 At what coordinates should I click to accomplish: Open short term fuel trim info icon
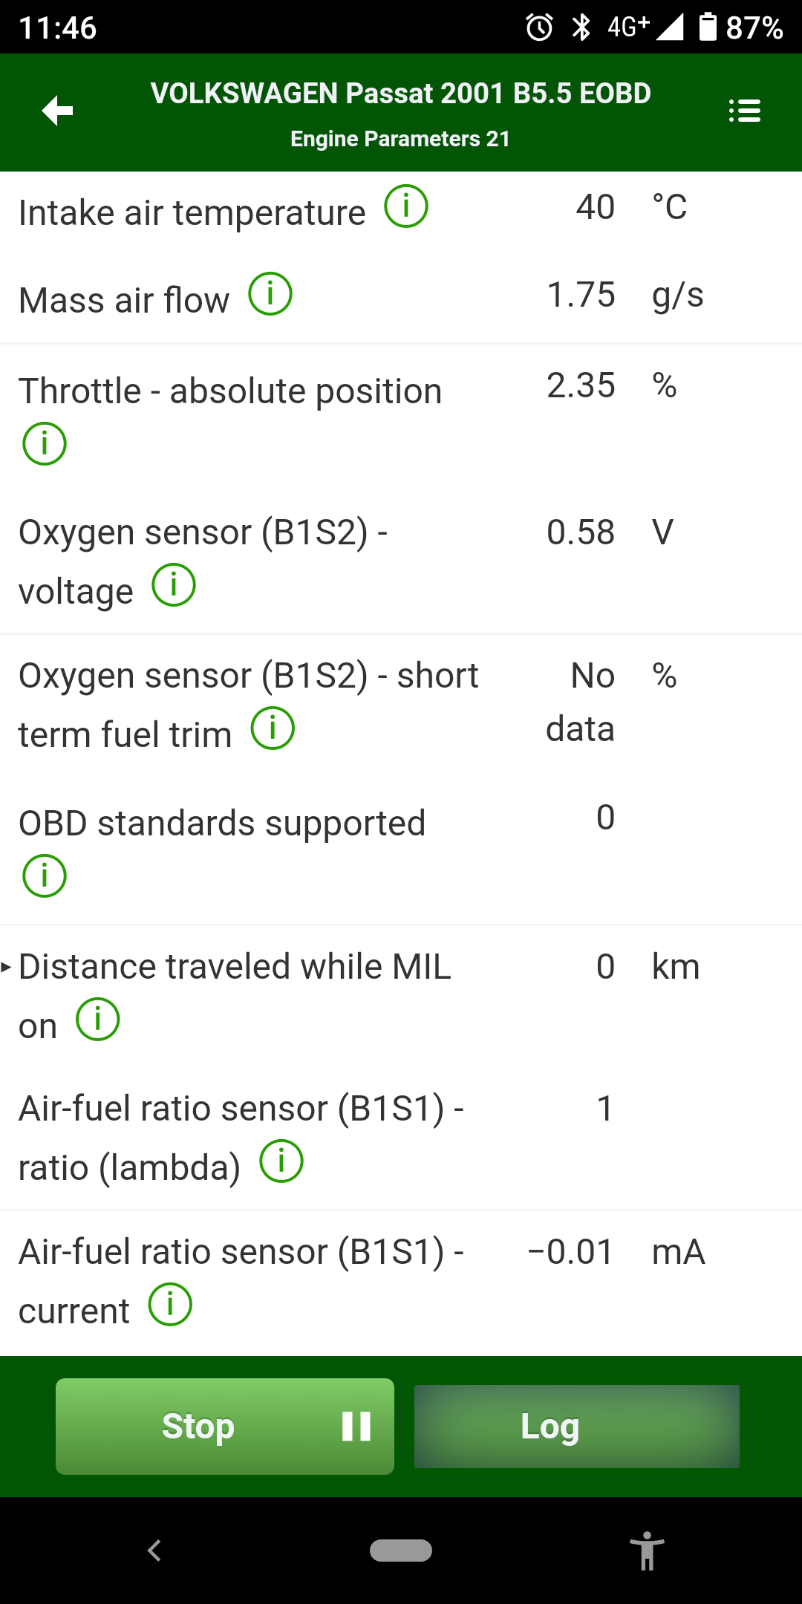point(273,728)
